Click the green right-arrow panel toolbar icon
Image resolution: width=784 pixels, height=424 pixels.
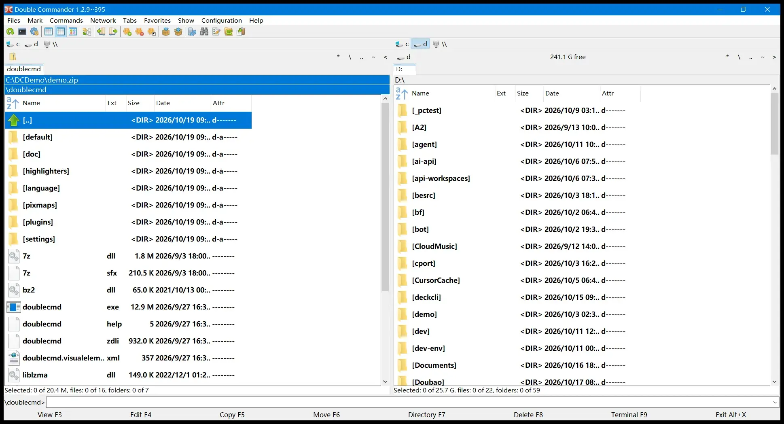click(x=113, y=32)
